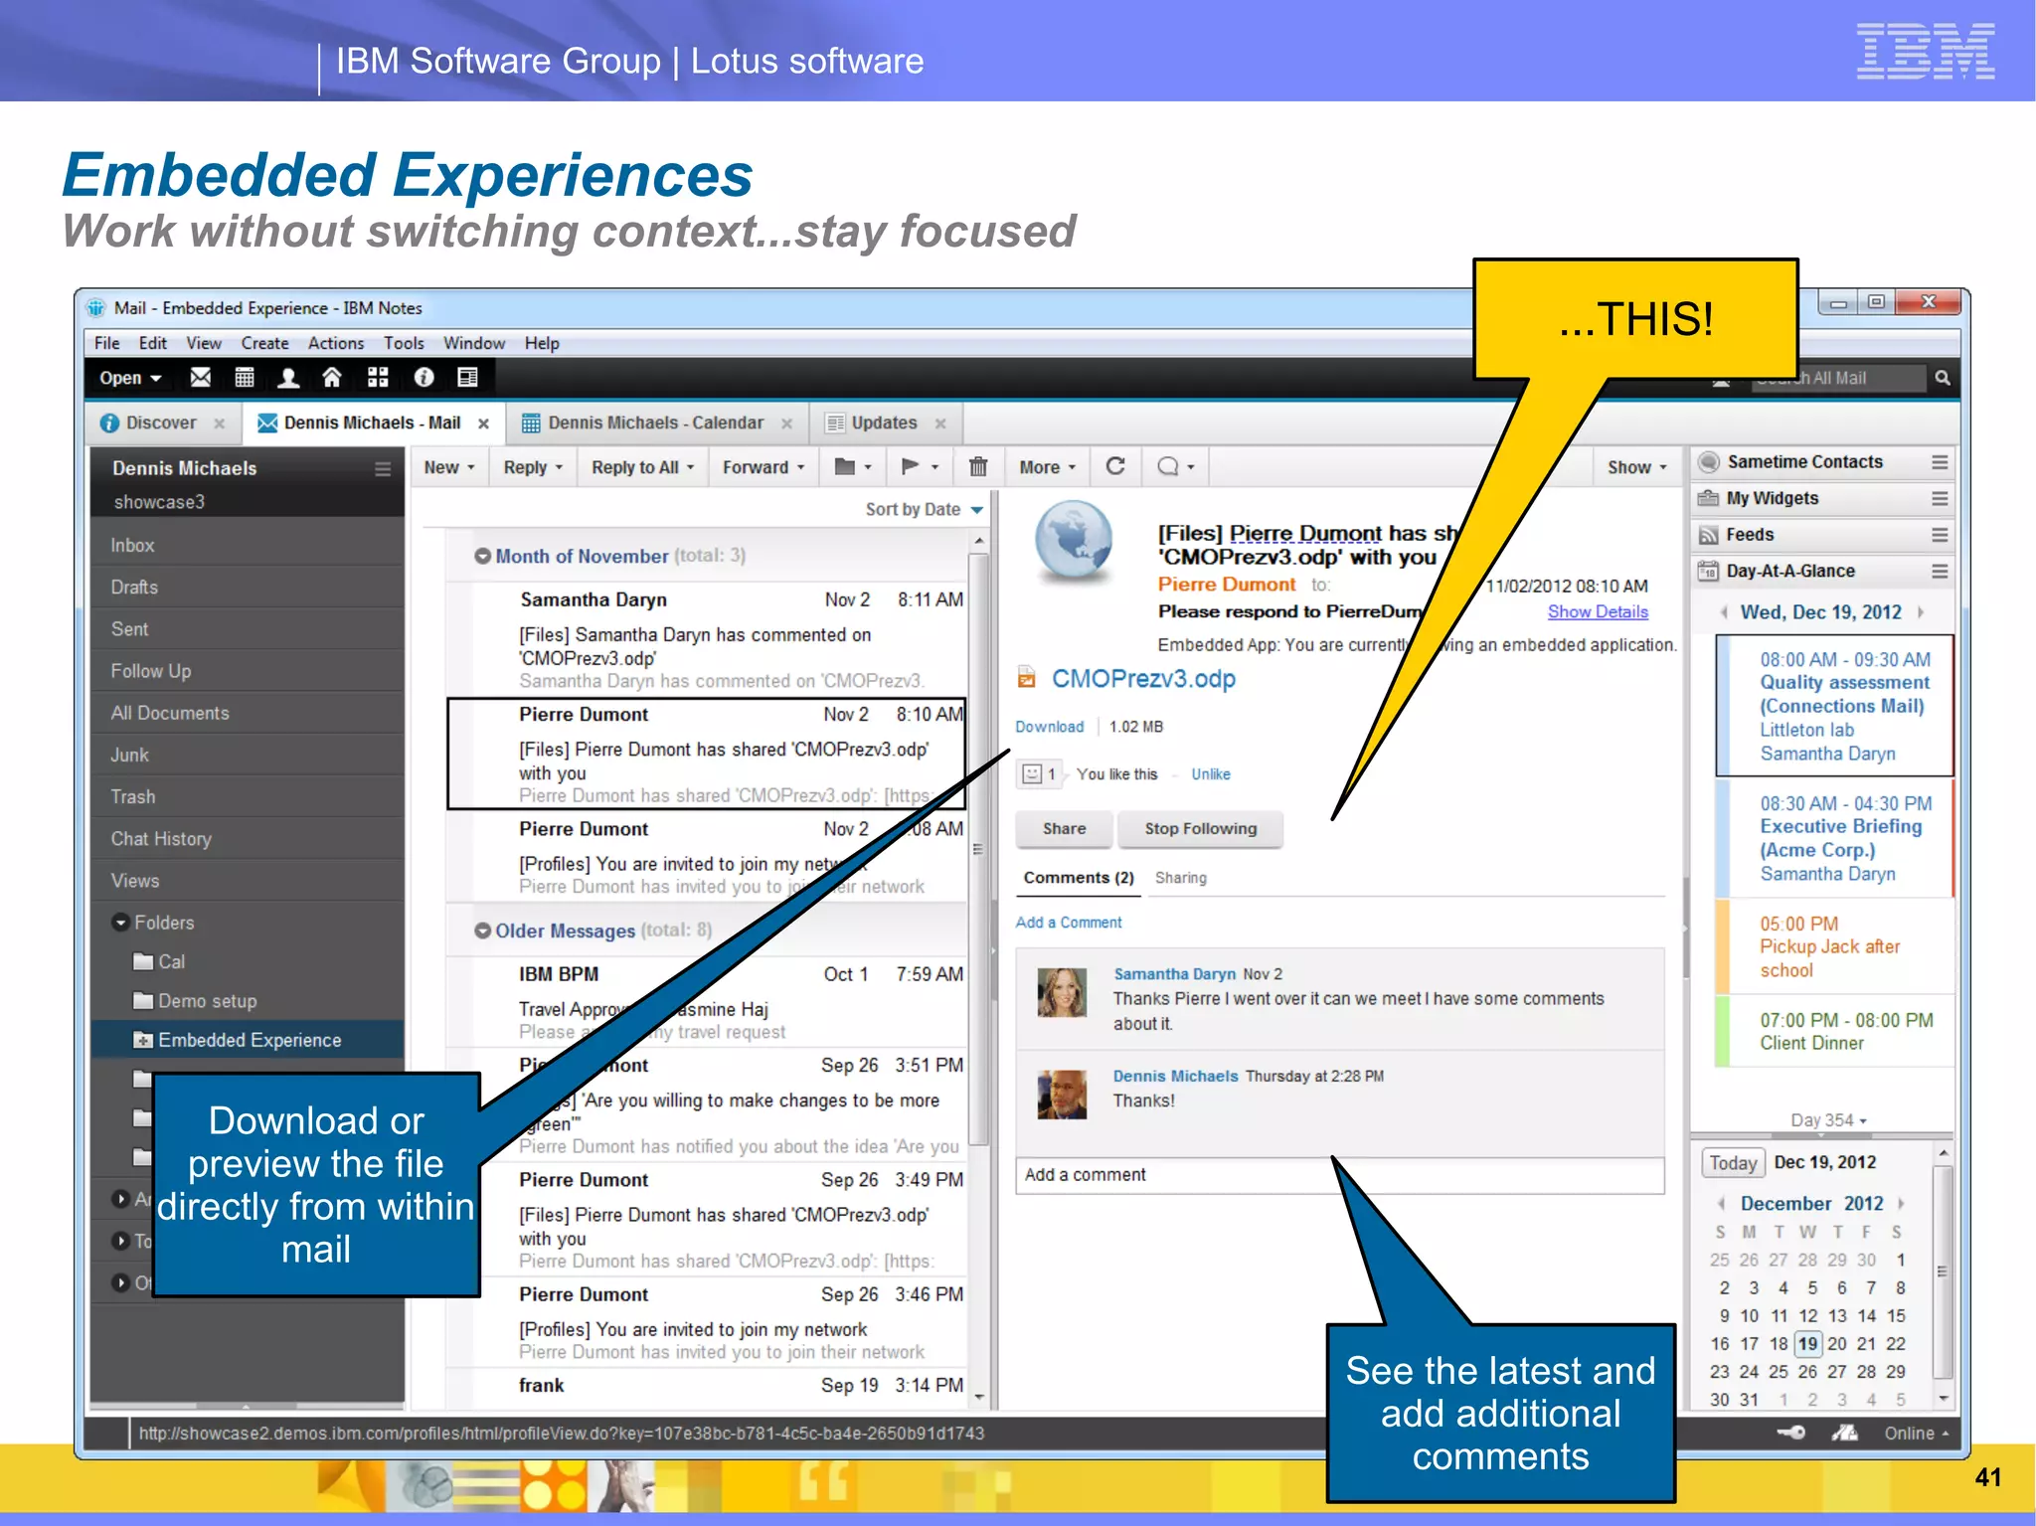Click the Add a comment input field
Image resolution: width=2036 pixels, height=1526 pixels.
tap(1339, 1175)
